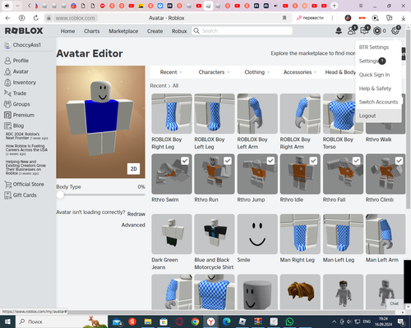Expand the Head & Body dropdown
The width and height of the screenshot is (411, 328).
(340, 72)
